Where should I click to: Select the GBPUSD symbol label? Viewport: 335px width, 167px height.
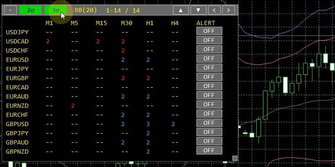[x=17, y=124]
